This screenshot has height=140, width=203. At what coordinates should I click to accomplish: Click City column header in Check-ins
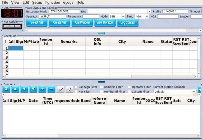click(122, 42)
